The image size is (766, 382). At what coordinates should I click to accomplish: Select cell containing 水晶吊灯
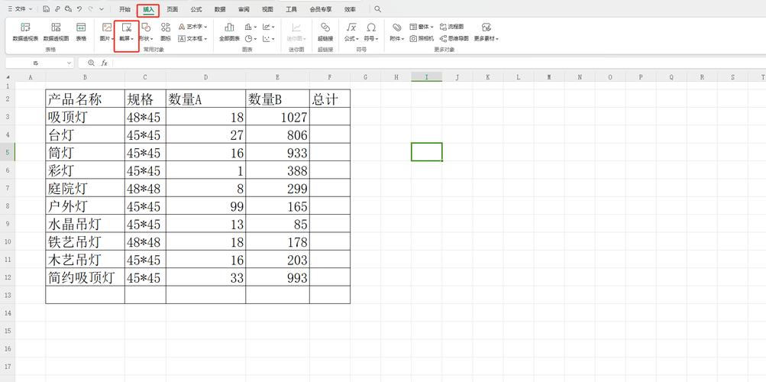[x=84, y=224]
